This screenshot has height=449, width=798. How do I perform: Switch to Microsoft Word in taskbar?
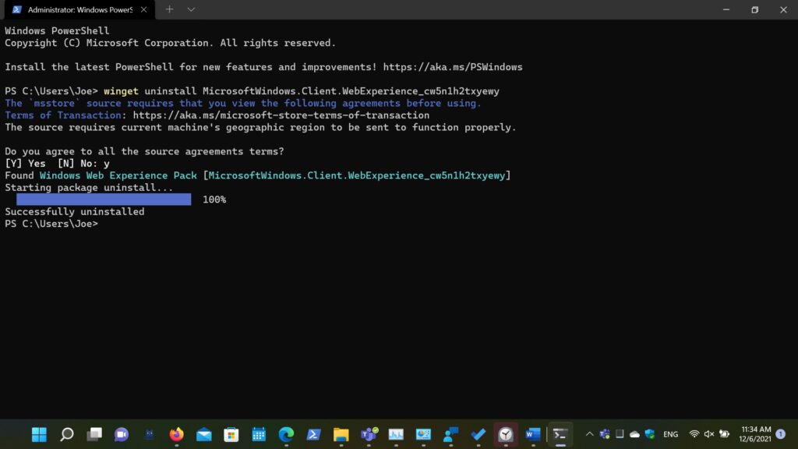pos(533,434)
